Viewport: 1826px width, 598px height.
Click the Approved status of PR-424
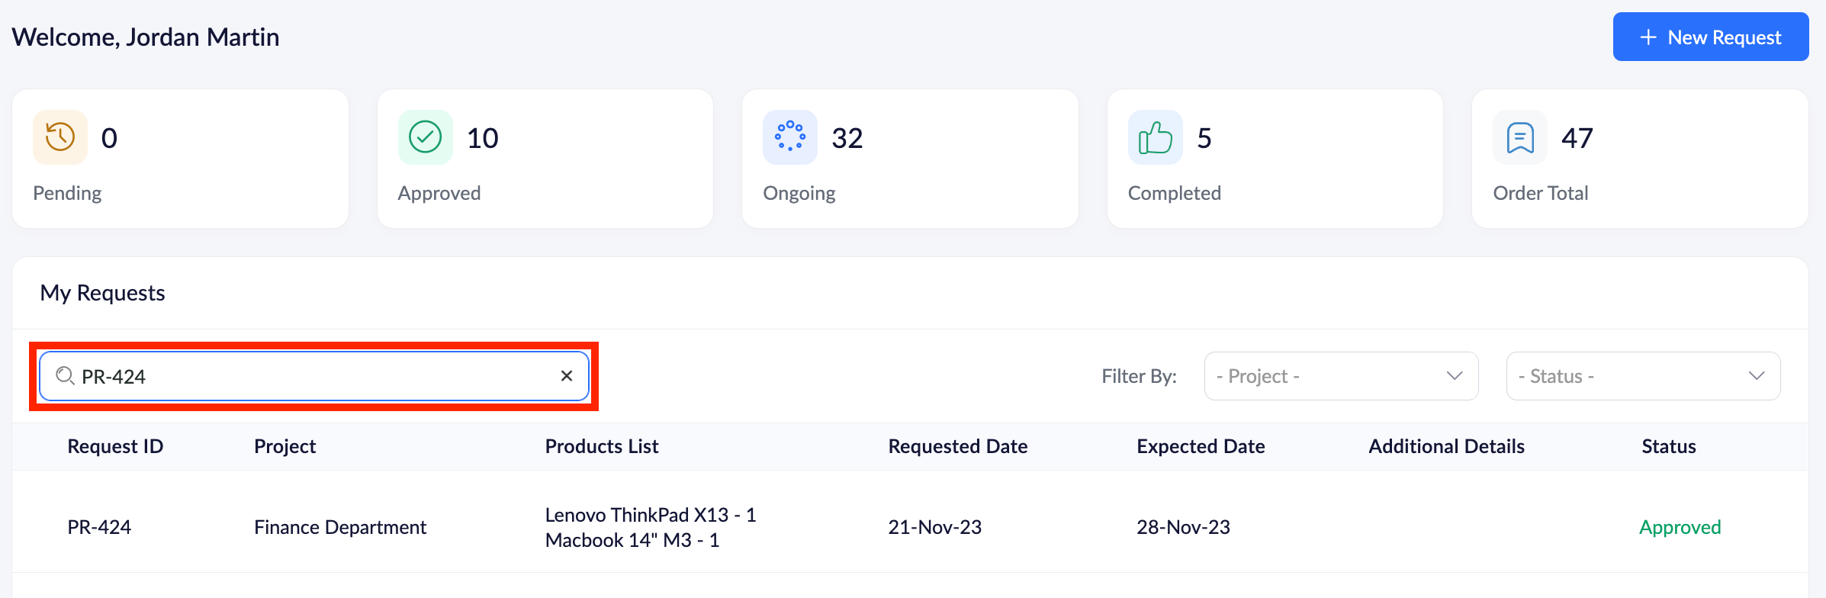(x=1680, y=527)
